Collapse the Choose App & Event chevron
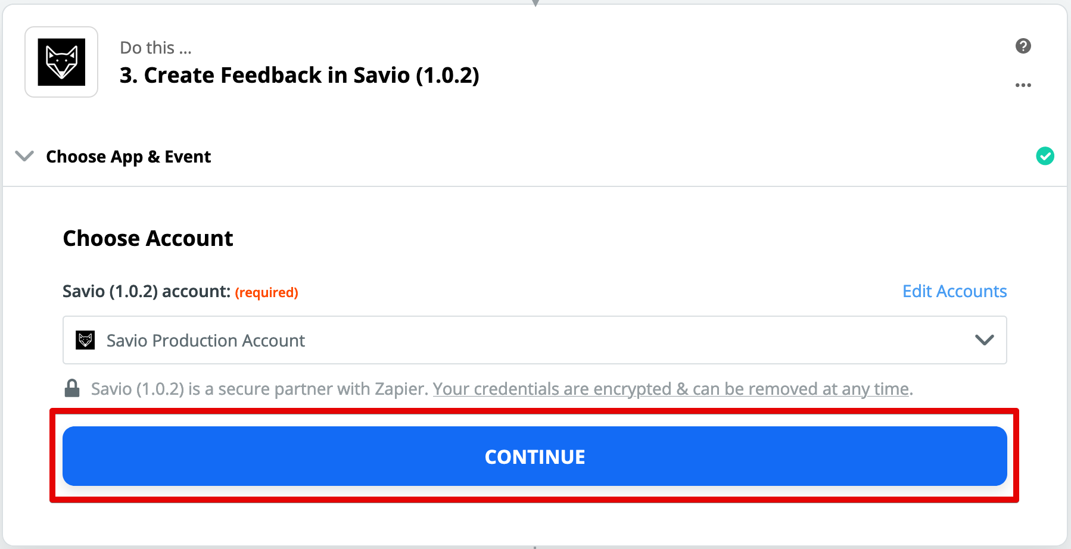Viewport: 1071px width, 549px height. [x=24, y=156]
